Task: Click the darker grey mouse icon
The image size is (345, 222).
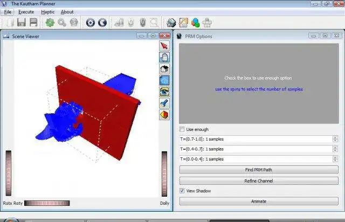Action: point(143,23)
